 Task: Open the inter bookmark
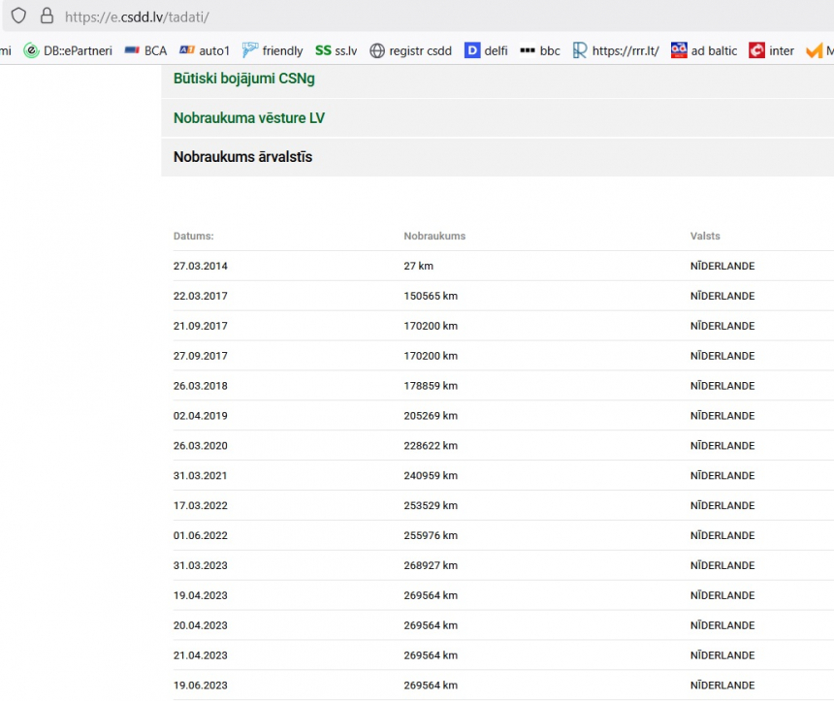pyautogui.click(x=771, y=50)
